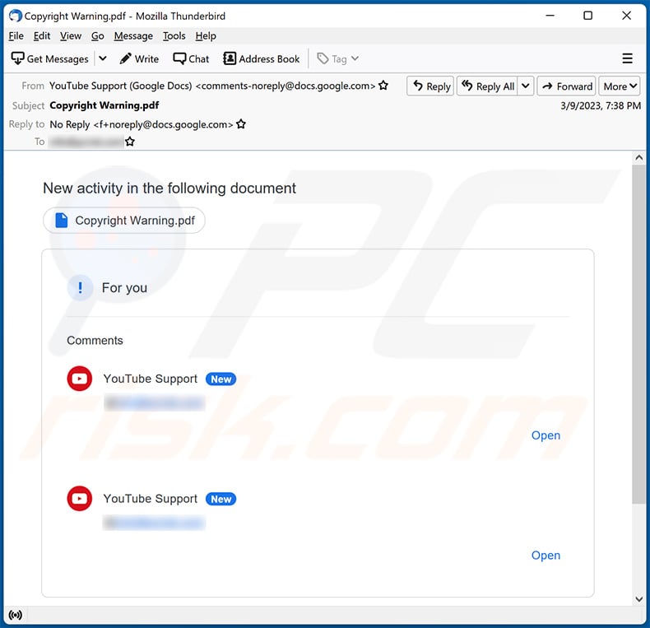Click the blue document icon in chip
Screen dimensions: 650x628
[x=62, y=221]
